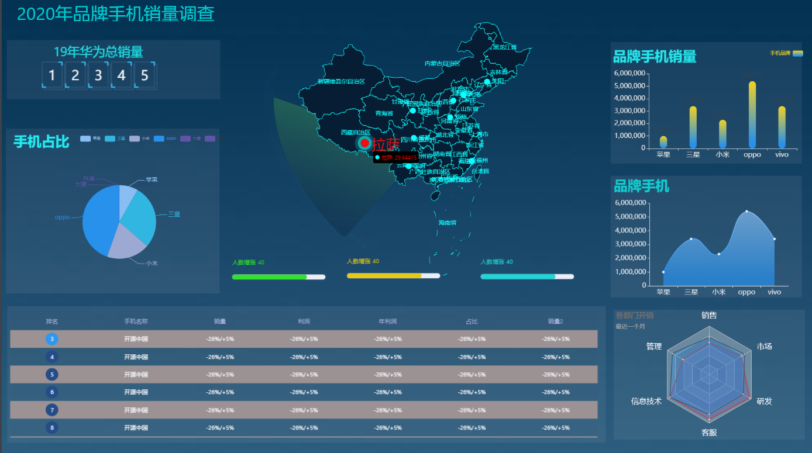Click 新疆维吾尔自治区 region on the map

pyautogui.click(x=341, y=81)
